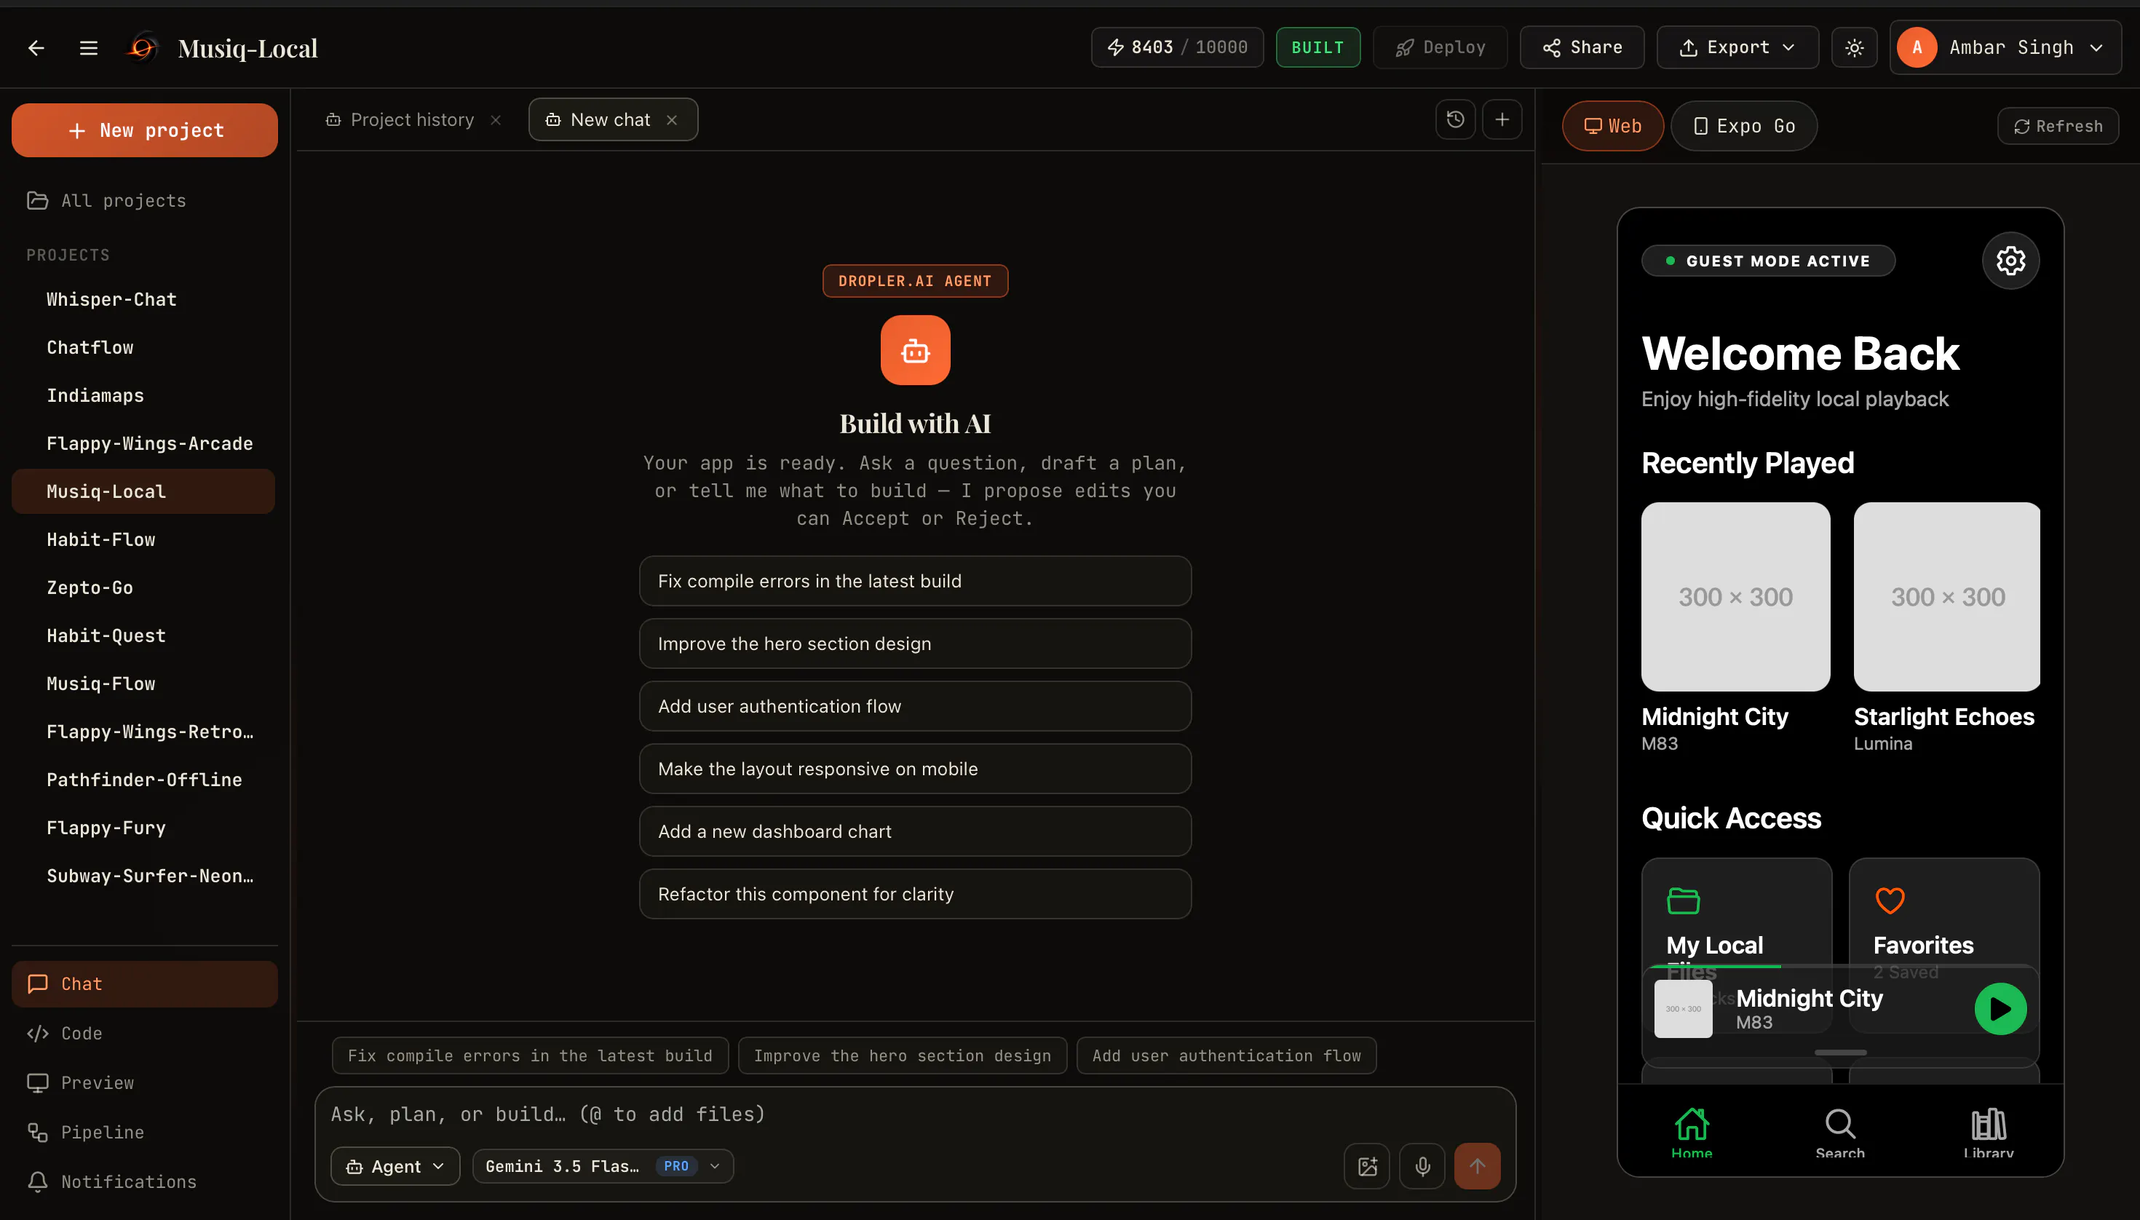This screenshot has height=1220, width=2140.
Task: Select Chat in sidebar
Action: tap(145, 983)
